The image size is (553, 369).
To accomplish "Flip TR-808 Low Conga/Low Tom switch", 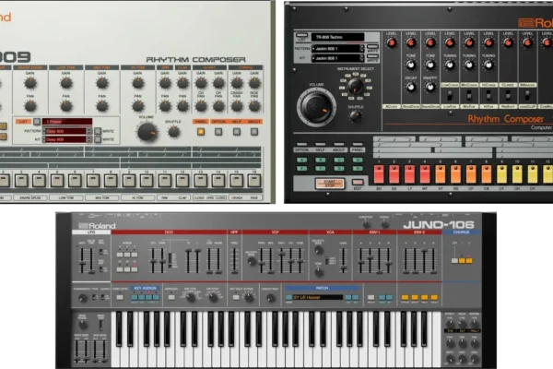I will point(450,95).
